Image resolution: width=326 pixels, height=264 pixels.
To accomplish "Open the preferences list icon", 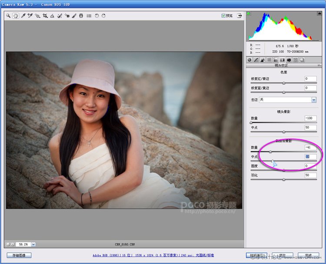I will point(89,16).
